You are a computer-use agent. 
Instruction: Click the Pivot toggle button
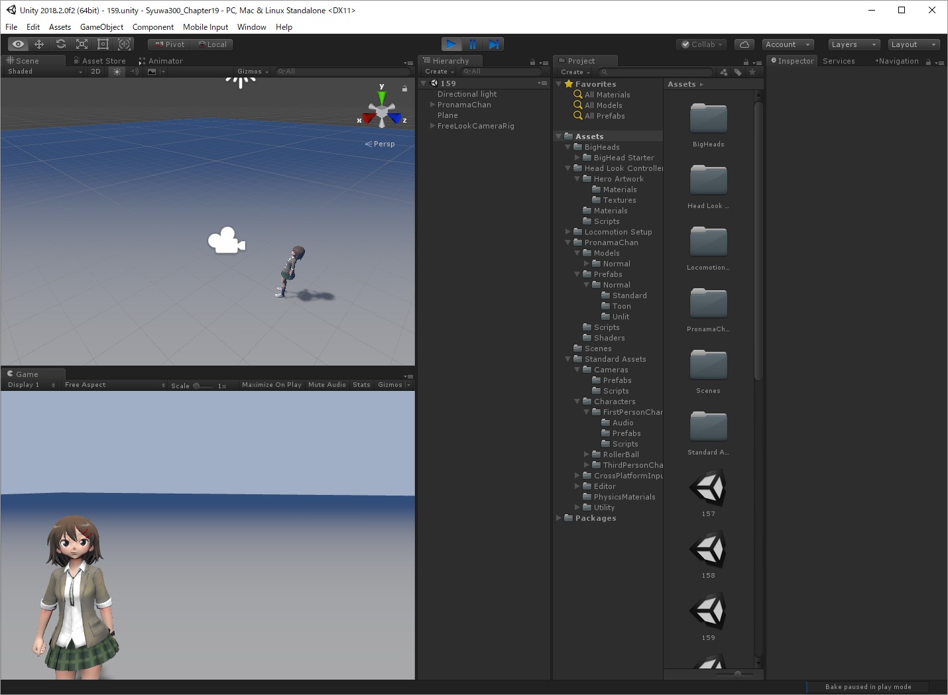click(x=170, y=44)
